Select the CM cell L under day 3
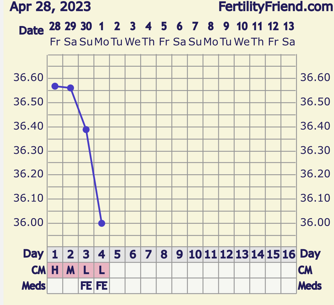The width and height of the screenshot is (334, 305). coord(86,270)
